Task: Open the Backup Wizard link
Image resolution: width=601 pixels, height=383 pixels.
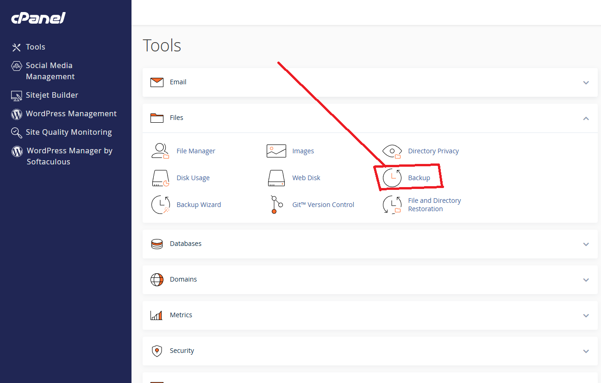Action: pyautogui.click(x=199, y=205)
